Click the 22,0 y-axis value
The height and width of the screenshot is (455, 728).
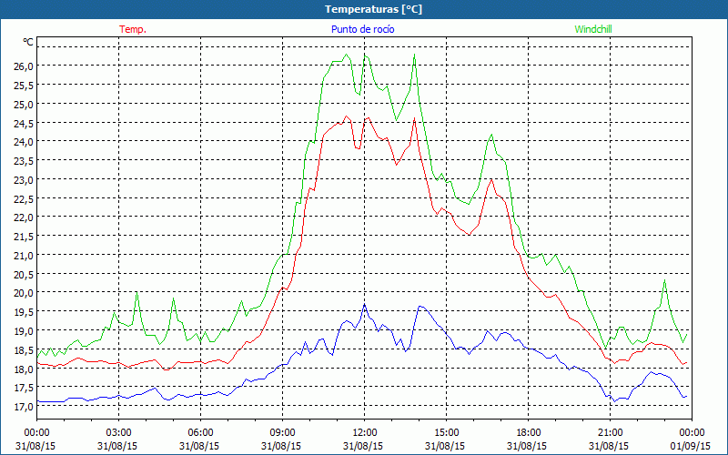click(24, 217)
